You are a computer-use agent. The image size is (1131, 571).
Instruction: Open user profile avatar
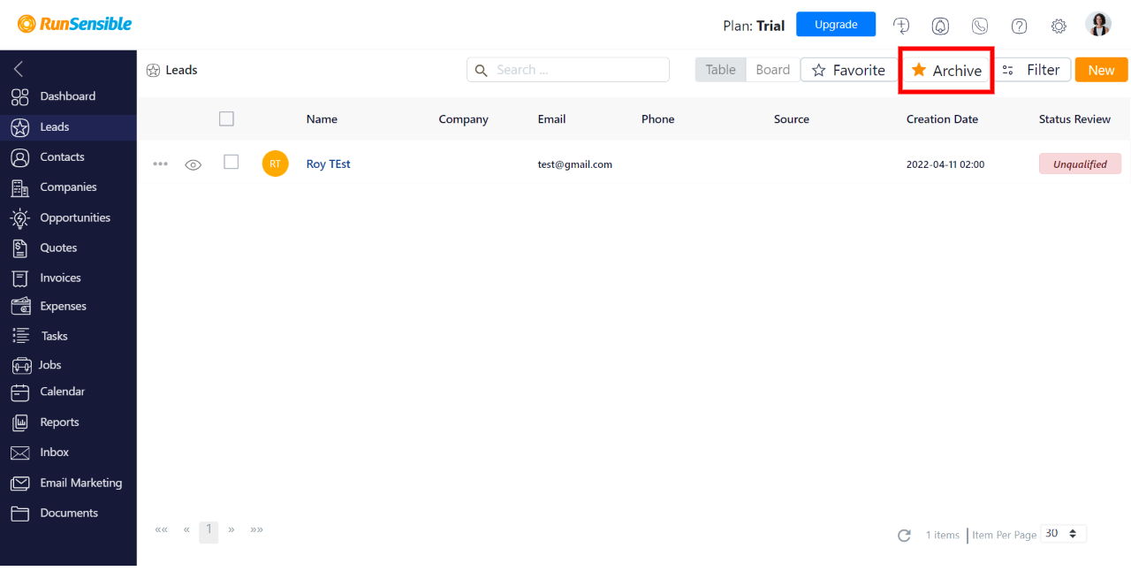click(1098, 24)
